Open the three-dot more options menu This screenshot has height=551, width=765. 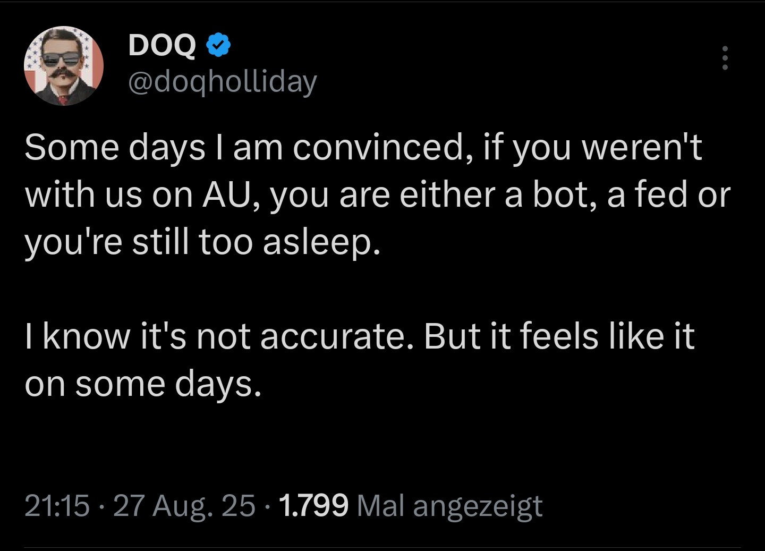[x=725, y=58]
